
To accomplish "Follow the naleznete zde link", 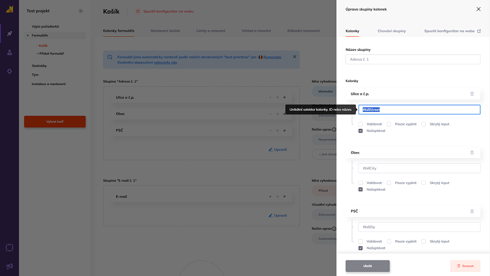I will (165, 62).
